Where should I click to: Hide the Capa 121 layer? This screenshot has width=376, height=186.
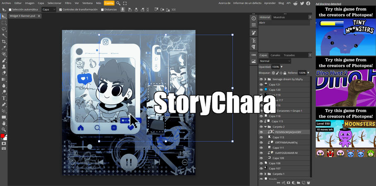click(261, 85)
